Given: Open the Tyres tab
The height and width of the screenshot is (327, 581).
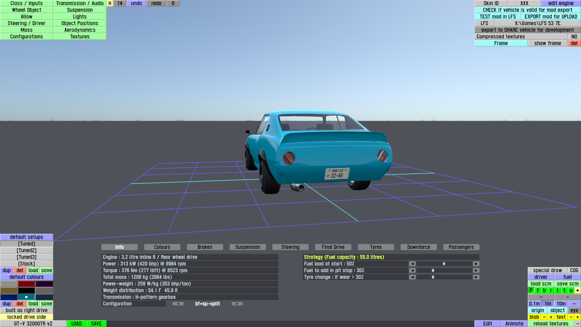Looking at the screenshot, I should click(x=376, y=247).
